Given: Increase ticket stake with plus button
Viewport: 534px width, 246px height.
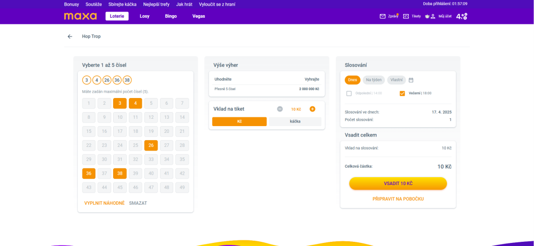Looking at the screenshot, I should click(312, 109).
